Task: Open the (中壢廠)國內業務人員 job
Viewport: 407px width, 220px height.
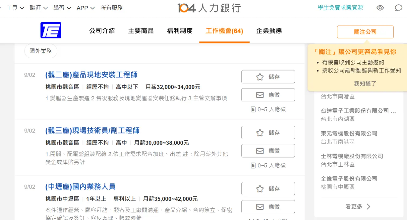Action: 80,186
